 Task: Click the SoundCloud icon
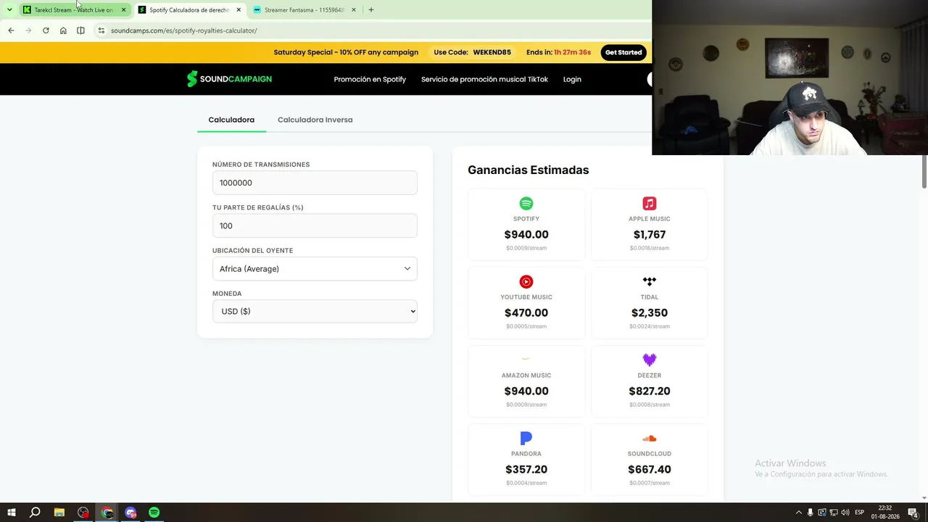pos(650,439)
